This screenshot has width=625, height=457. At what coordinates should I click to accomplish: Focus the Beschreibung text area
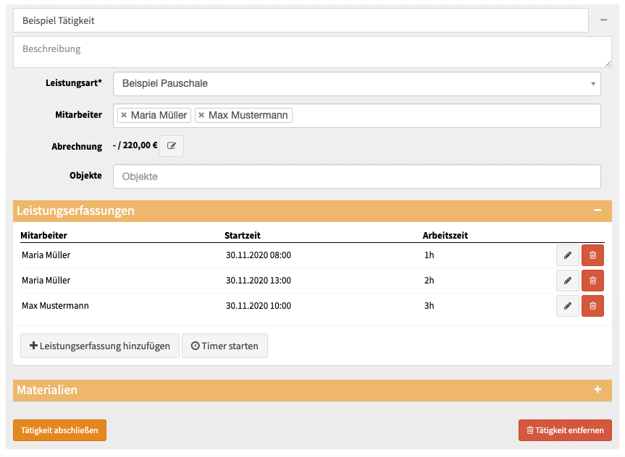[x=311, y=52]
